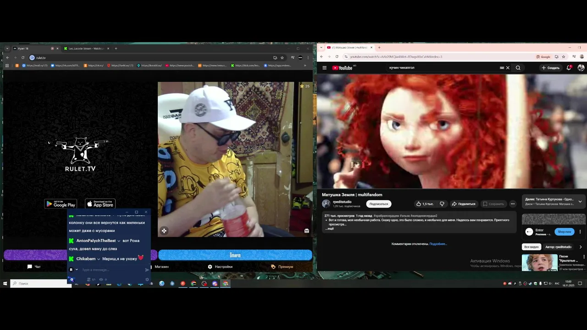Reload the YouTube browser page
Image resolution: width=587 pixels, height=330 pixels.
point(337,56)
